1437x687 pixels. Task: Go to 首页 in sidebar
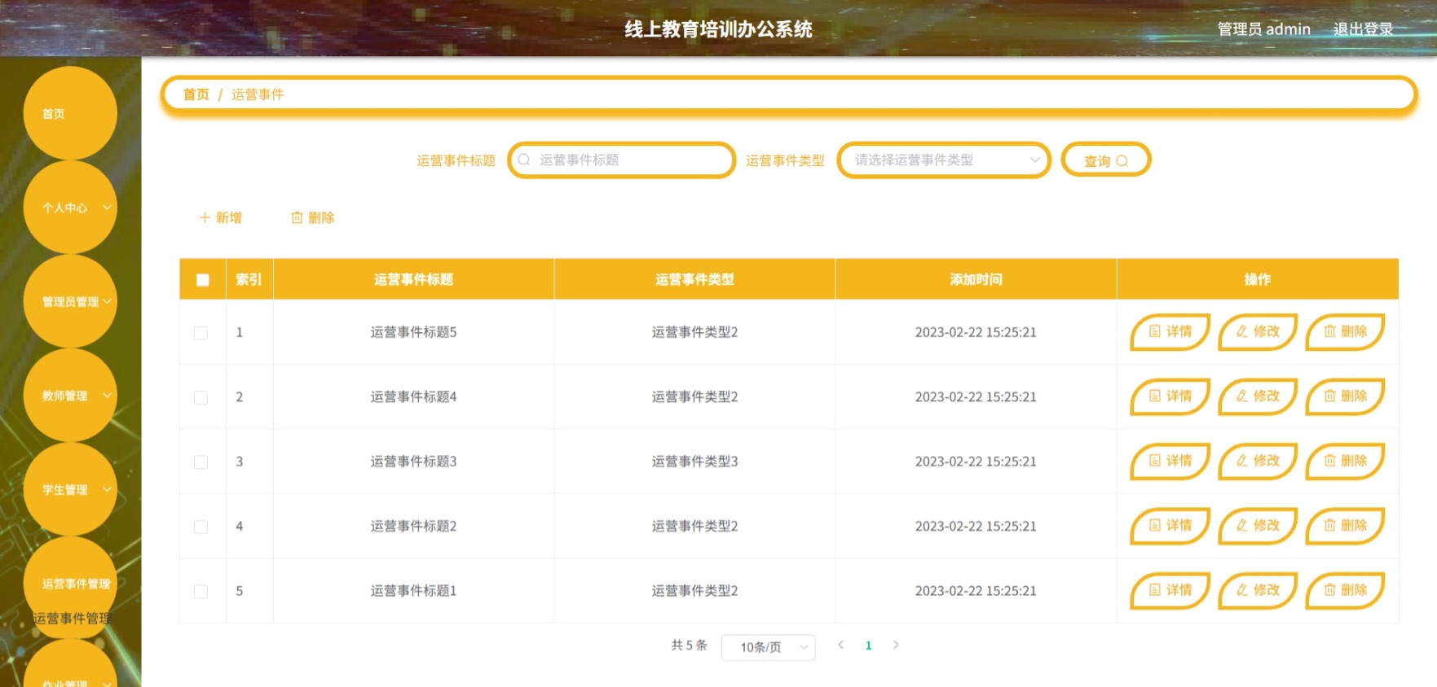pyautogui.click(x=70, y=113)
